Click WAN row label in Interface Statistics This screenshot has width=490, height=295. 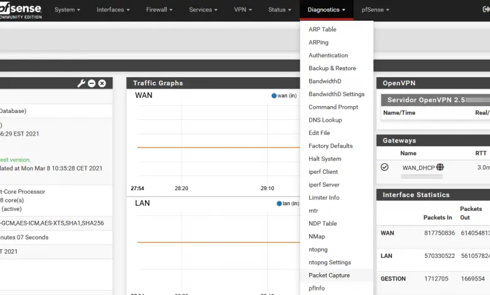387,233
